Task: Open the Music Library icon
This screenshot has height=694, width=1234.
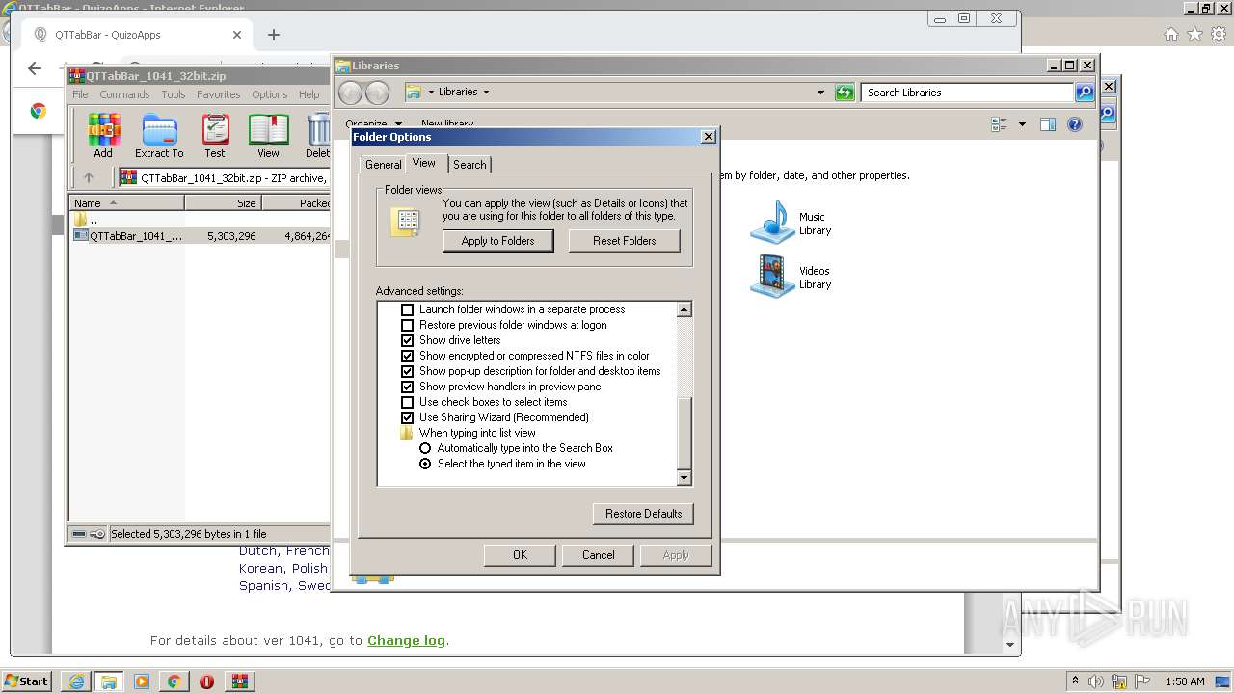Action: pos(772,223)
